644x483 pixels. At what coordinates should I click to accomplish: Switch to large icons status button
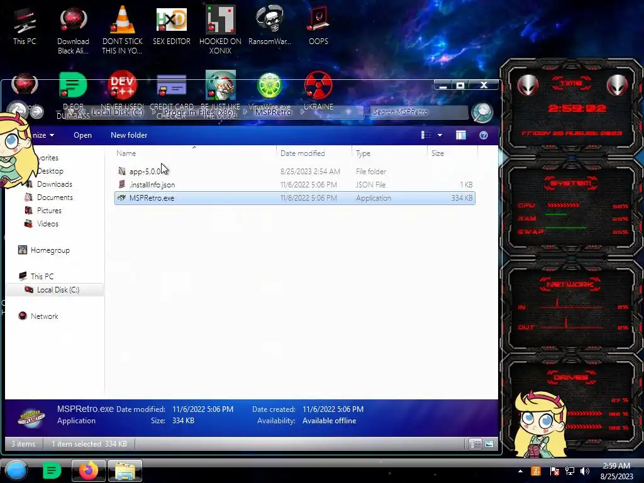point(489,444)
